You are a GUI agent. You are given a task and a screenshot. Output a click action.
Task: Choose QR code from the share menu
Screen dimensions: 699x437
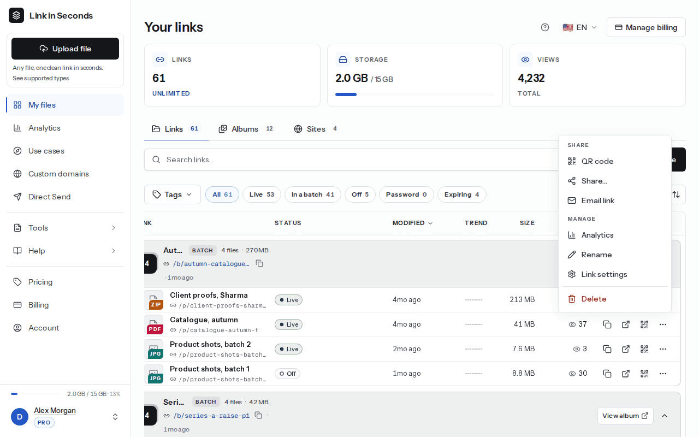click(615, 161)
